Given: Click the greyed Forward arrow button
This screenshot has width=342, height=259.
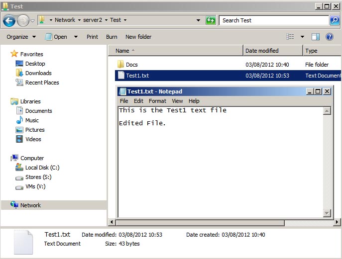Looking at the screenshot, I should [23, 21].
